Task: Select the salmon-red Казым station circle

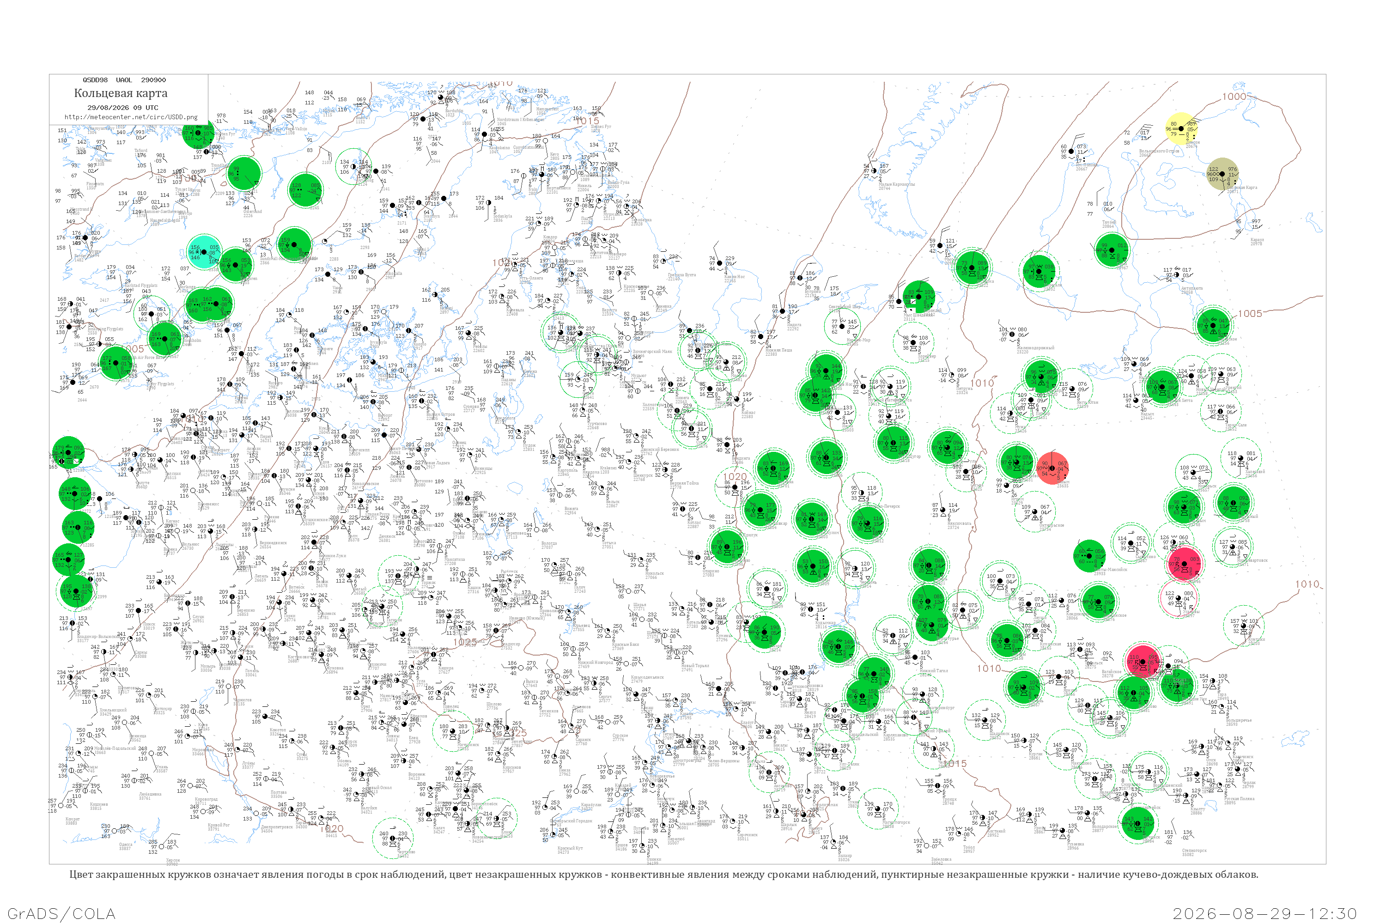Action: click(1052, 468)
